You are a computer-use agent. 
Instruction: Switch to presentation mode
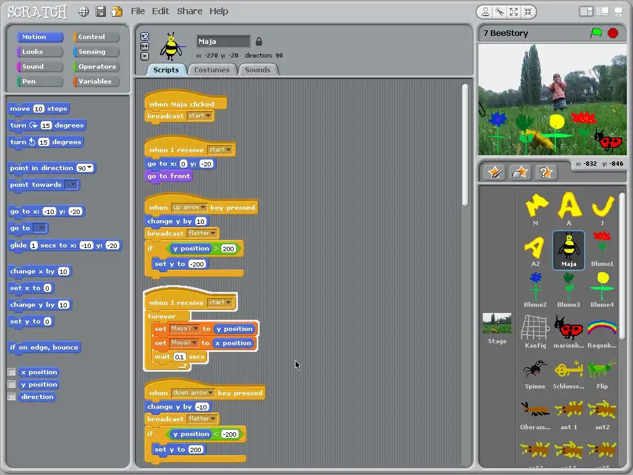[x=618, y=12]
